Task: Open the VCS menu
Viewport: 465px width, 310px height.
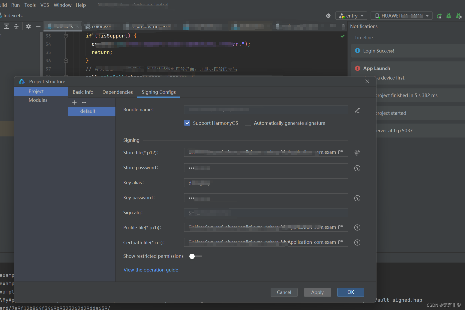Action: point(45,5)
